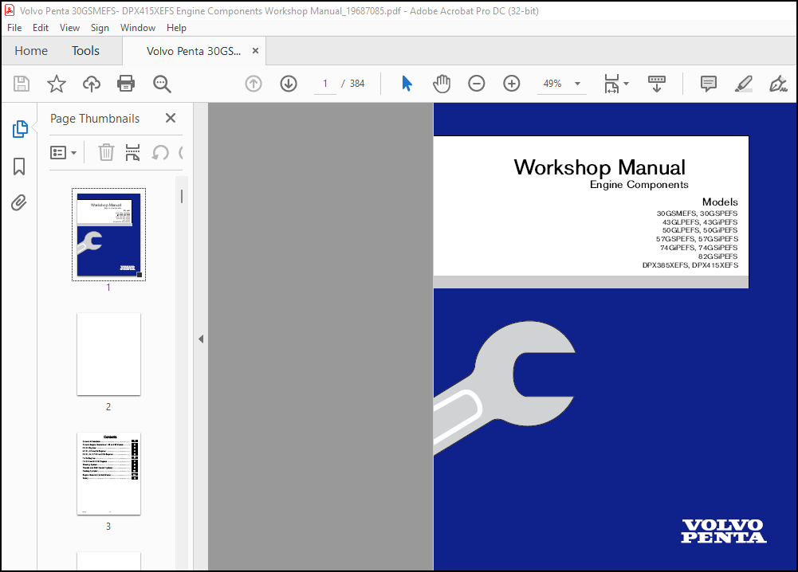The width and height of the screenshot is (798, 572).
Task: Close the Volvo Penta document tab
Action: click(255, 51)
